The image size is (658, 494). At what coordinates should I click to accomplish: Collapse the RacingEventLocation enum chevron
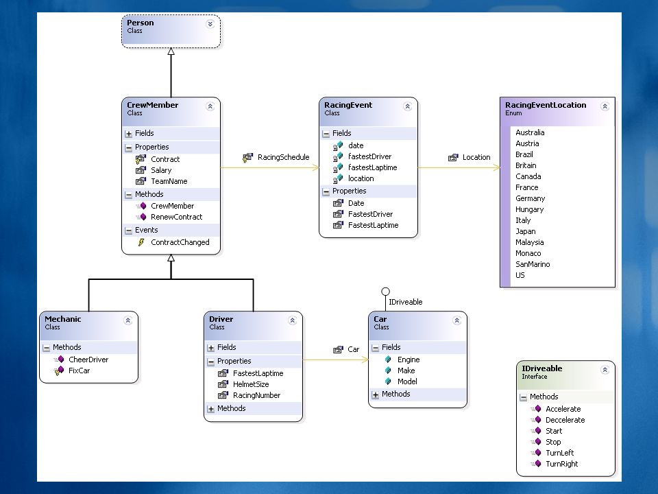[x=605, y=106]
